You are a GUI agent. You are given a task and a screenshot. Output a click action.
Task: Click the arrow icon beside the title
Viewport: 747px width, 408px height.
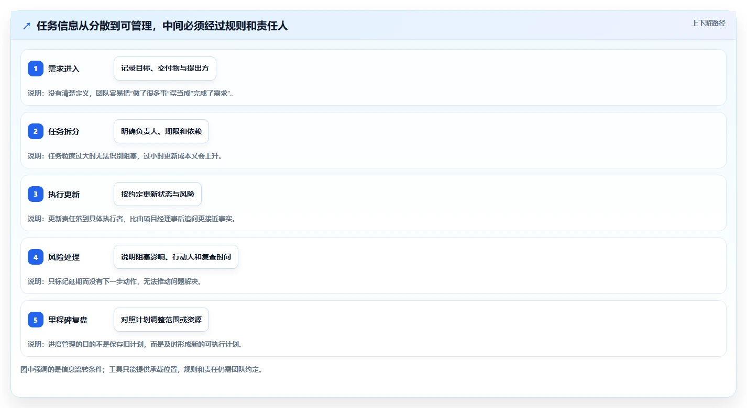pyautogui.click(x=27, y=26)
